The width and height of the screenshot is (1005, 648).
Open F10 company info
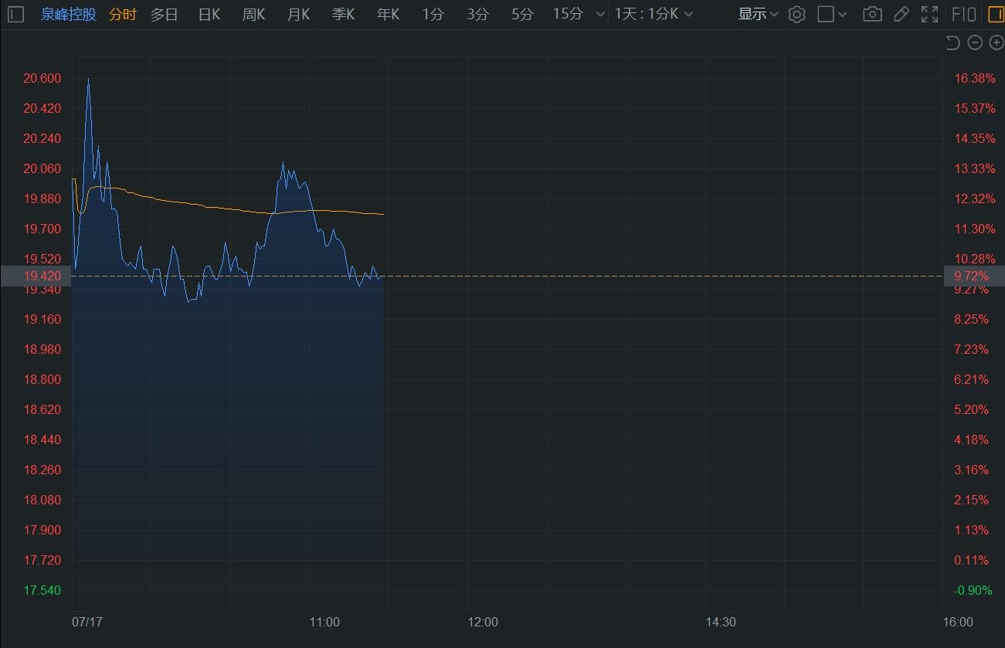963,14
